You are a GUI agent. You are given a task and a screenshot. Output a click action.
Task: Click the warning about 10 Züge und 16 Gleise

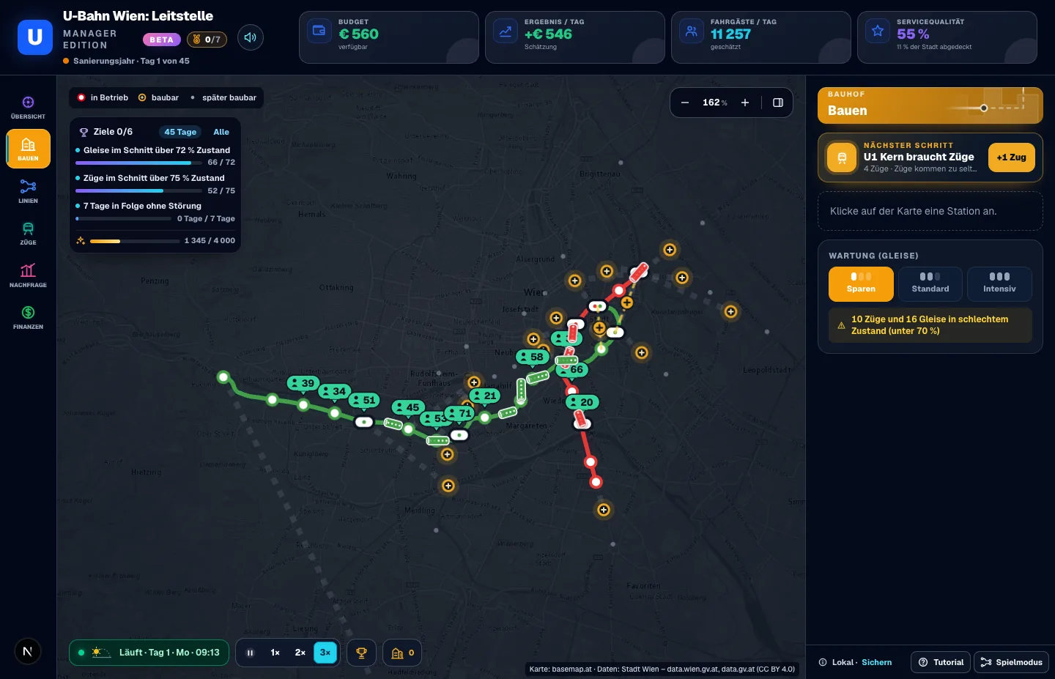930,325
